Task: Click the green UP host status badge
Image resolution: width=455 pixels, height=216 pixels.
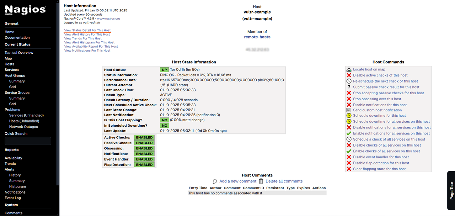Action: point(165,70)
